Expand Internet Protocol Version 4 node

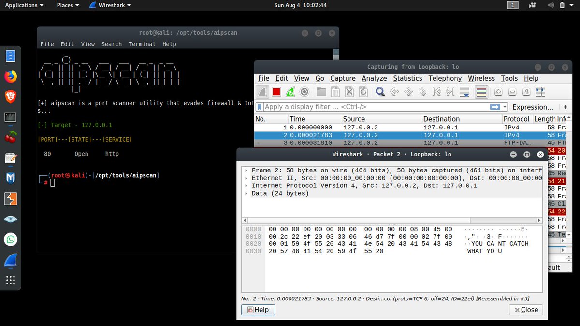click(x=246, y=186)
